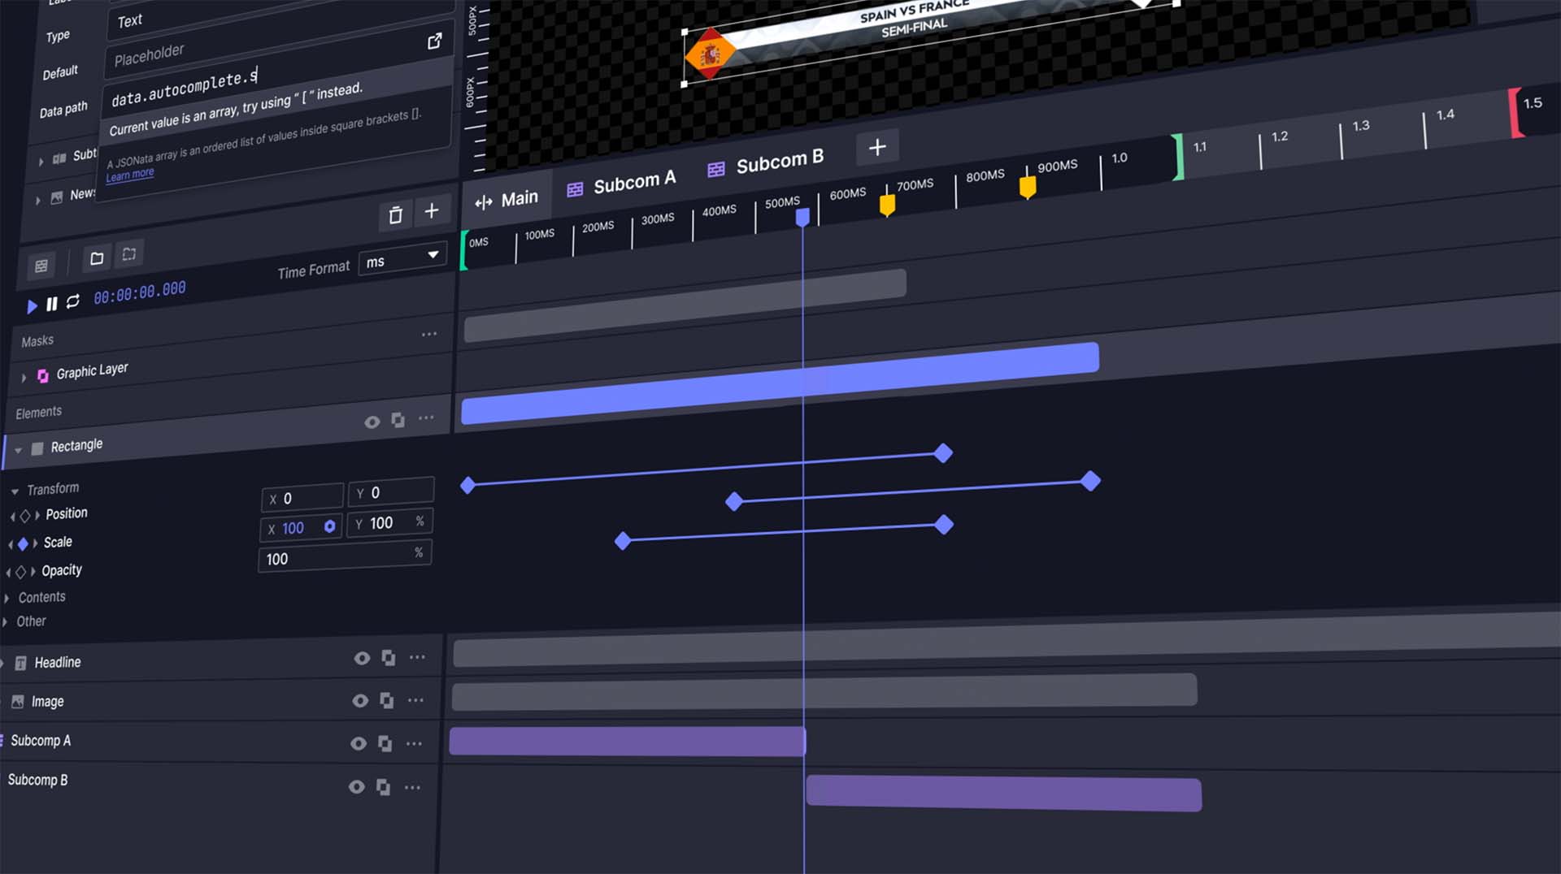Open the composition list icon
This screenshot has width=1561, height=874.
[x=41, y=266]
